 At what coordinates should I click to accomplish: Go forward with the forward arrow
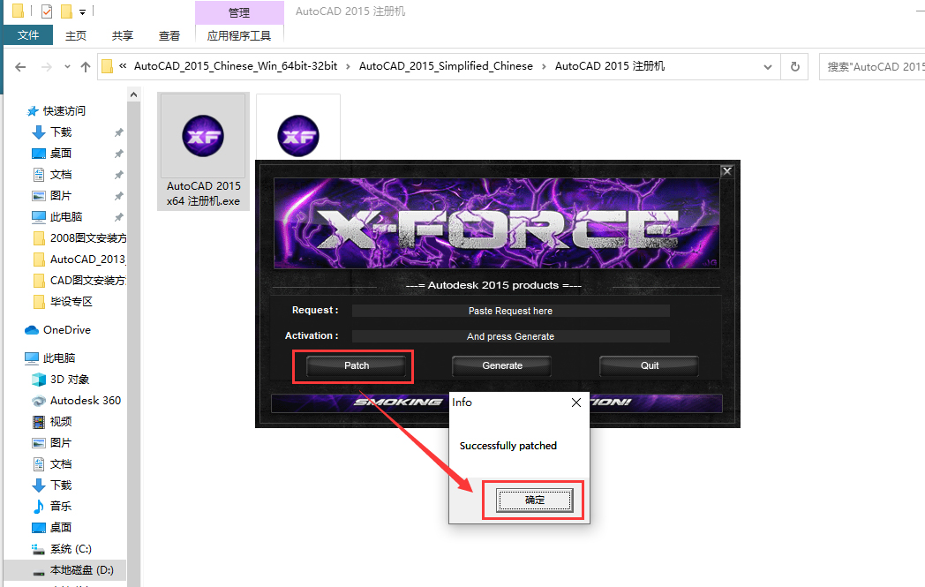(x=46, y=67)
